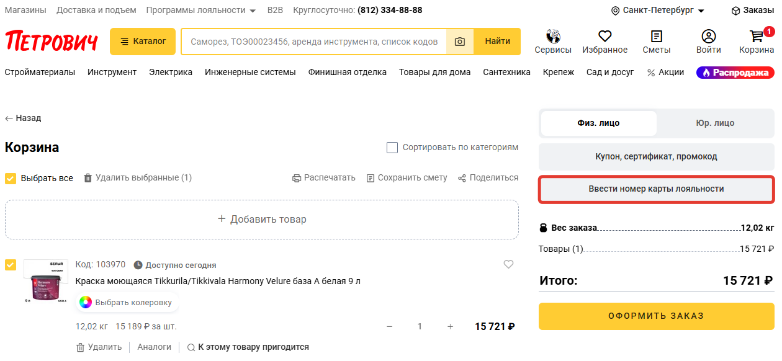Click the Добавить товар area
Image resolution: width=782 pixels, height=361 pixels.
(x=262, y=220)
